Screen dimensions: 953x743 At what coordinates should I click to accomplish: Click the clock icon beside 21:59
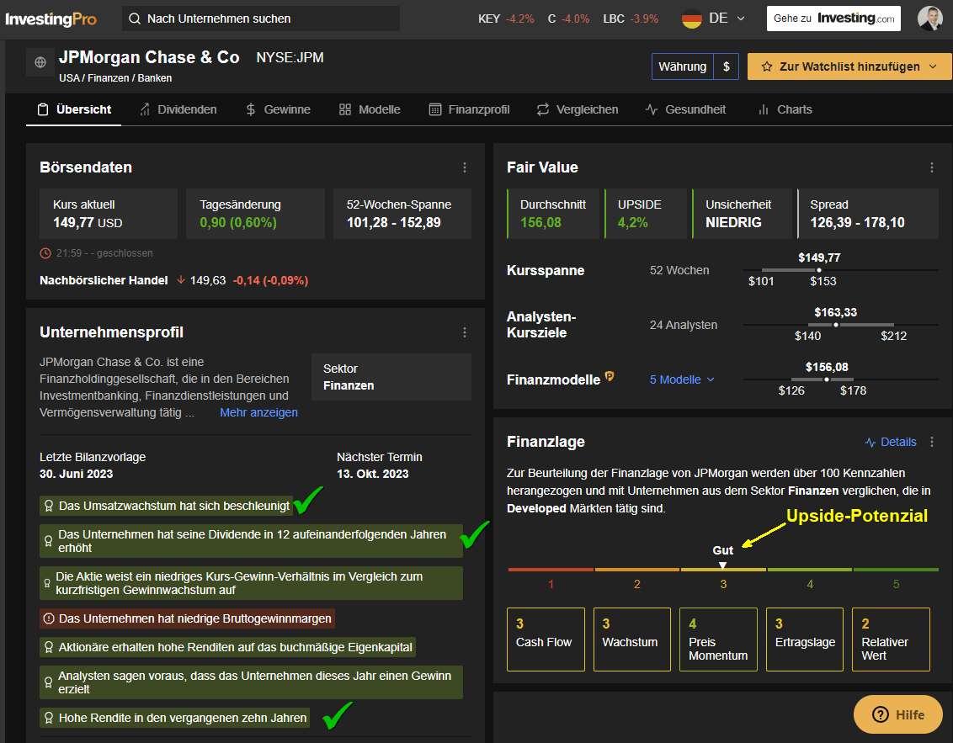point(45,253)
